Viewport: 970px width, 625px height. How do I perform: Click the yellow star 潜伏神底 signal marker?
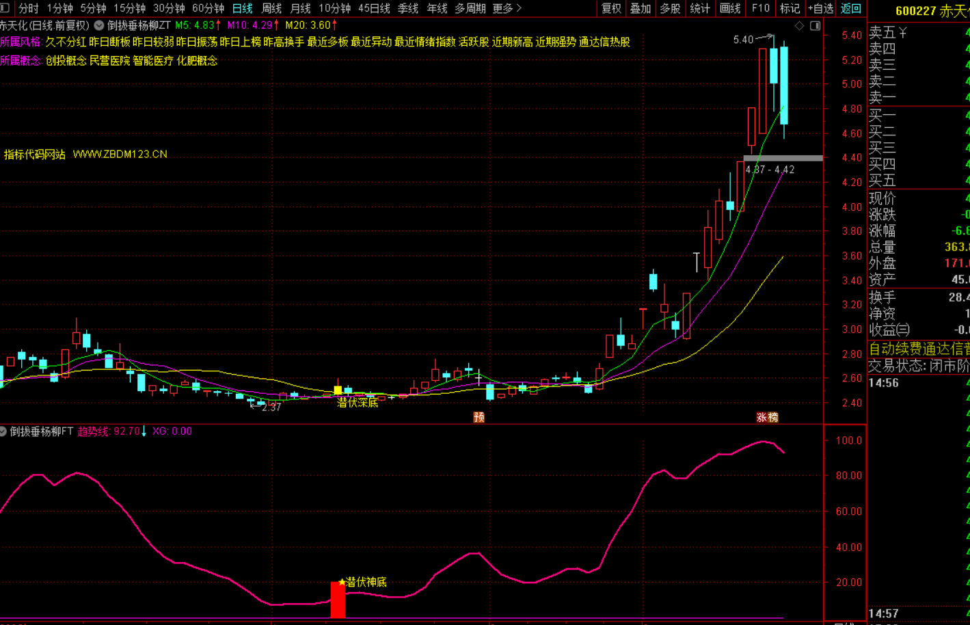342,582
